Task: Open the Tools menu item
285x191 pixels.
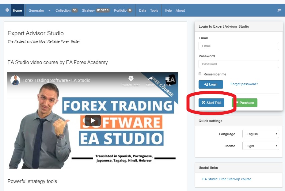Action: 154,10
